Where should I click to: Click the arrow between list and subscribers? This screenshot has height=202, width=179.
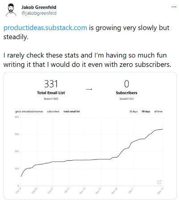(89, 89)
